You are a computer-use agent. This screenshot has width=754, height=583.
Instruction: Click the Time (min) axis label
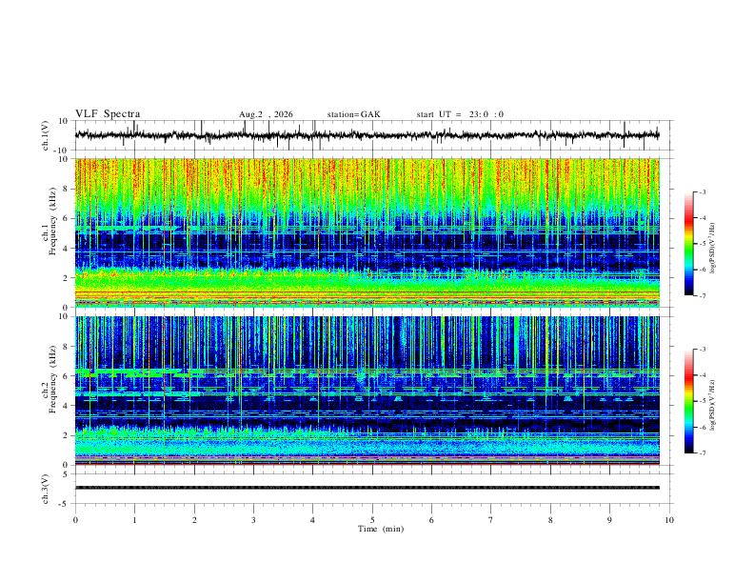(x=381, y=529)
